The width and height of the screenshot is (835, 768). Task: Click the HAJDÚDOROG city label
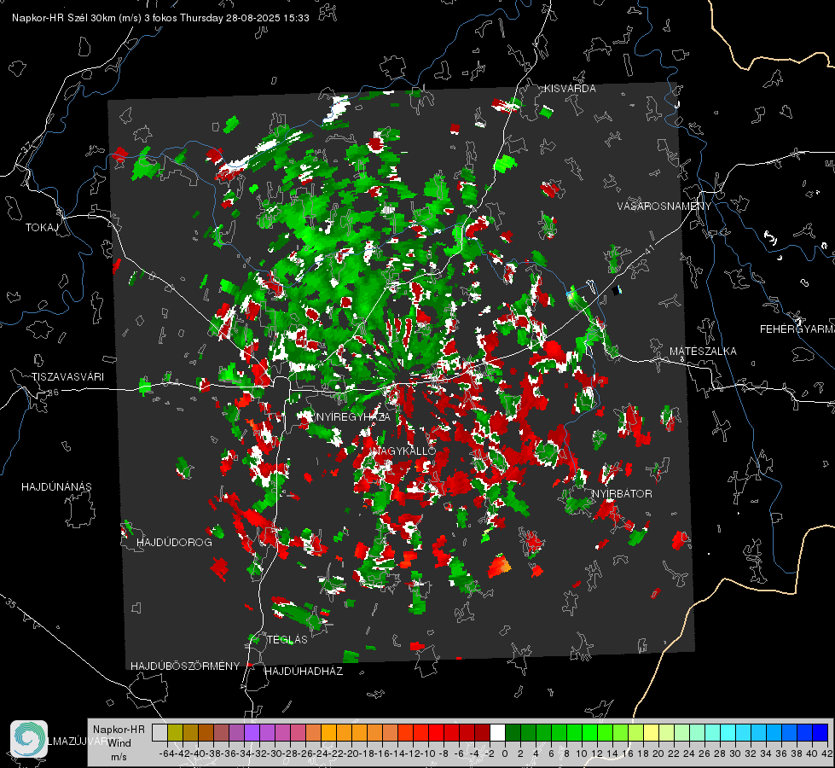(174, 542)
